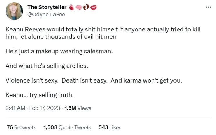
Task: Click the 'Violence isn't sexy' line
Action: tap(31, 80)
